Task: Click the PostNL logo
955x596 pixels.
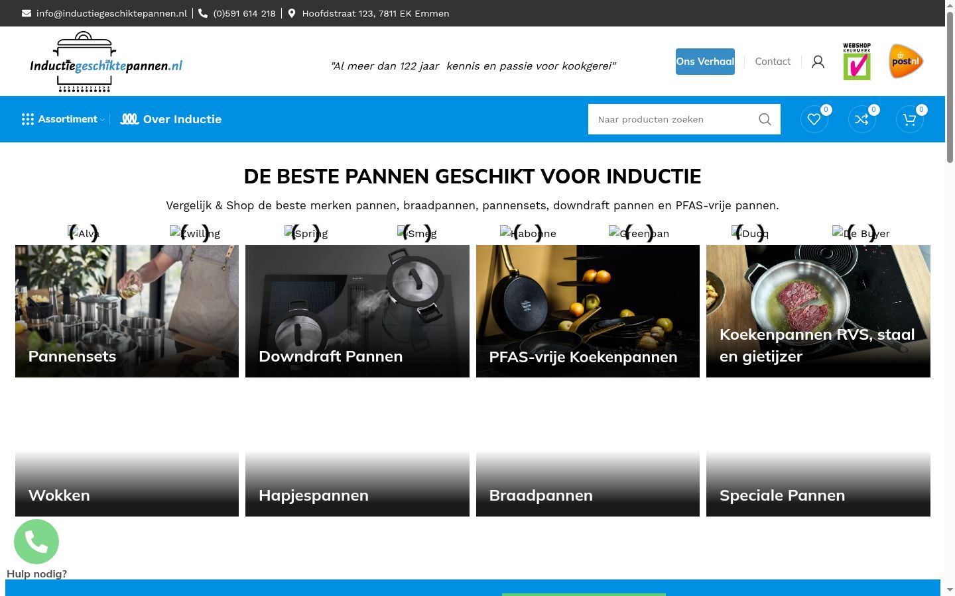Action: coord(906,62)
